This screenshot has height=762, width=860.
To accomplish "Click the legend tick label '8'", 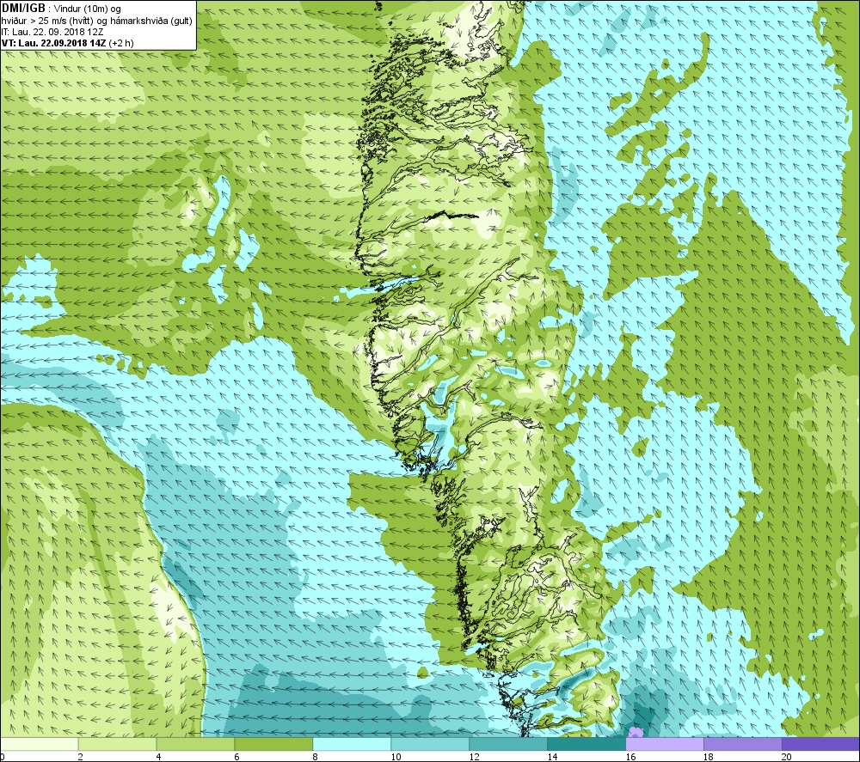I will coord(316,757).
